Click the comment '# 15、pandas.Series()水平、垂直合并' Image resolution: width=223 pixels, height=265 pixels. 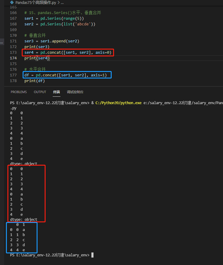pos(63,13)
